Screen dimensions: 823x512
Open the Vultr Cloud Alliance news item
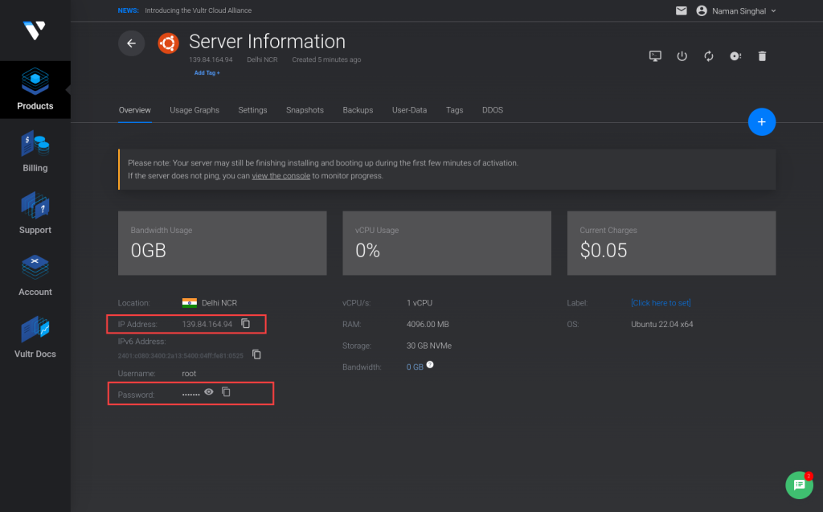tap(199, 10)
